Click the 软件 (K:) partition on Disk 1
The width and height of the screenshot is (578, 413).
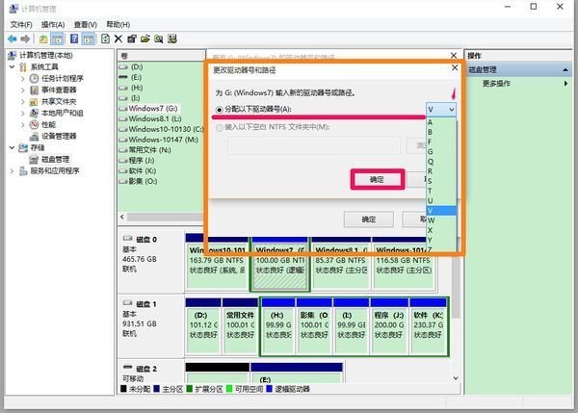point(428,326)
